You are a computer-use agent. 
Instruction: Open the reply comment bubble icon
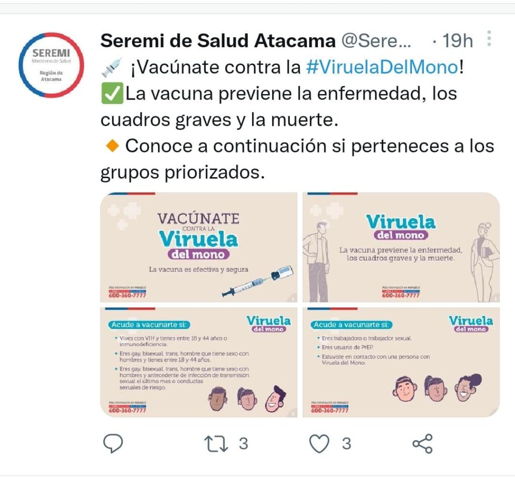(113, 443)
